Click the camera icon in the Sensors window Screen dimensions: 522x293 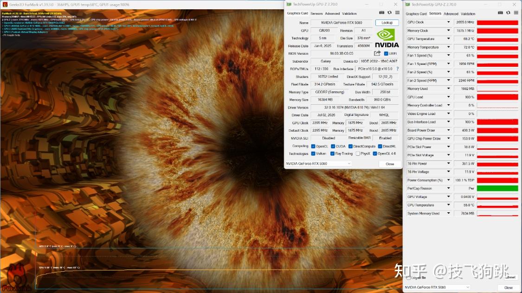500,13
